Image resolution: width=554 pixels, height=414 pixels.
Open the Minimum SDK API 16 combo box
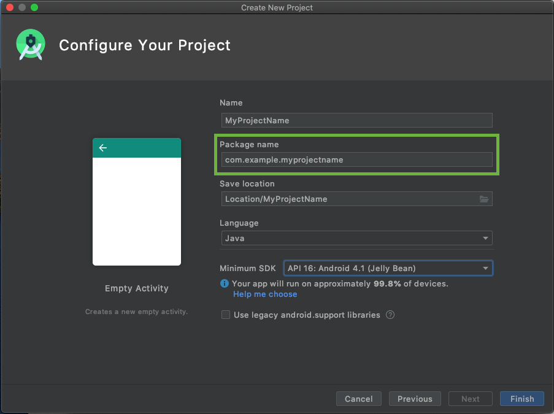coord(388,268)
